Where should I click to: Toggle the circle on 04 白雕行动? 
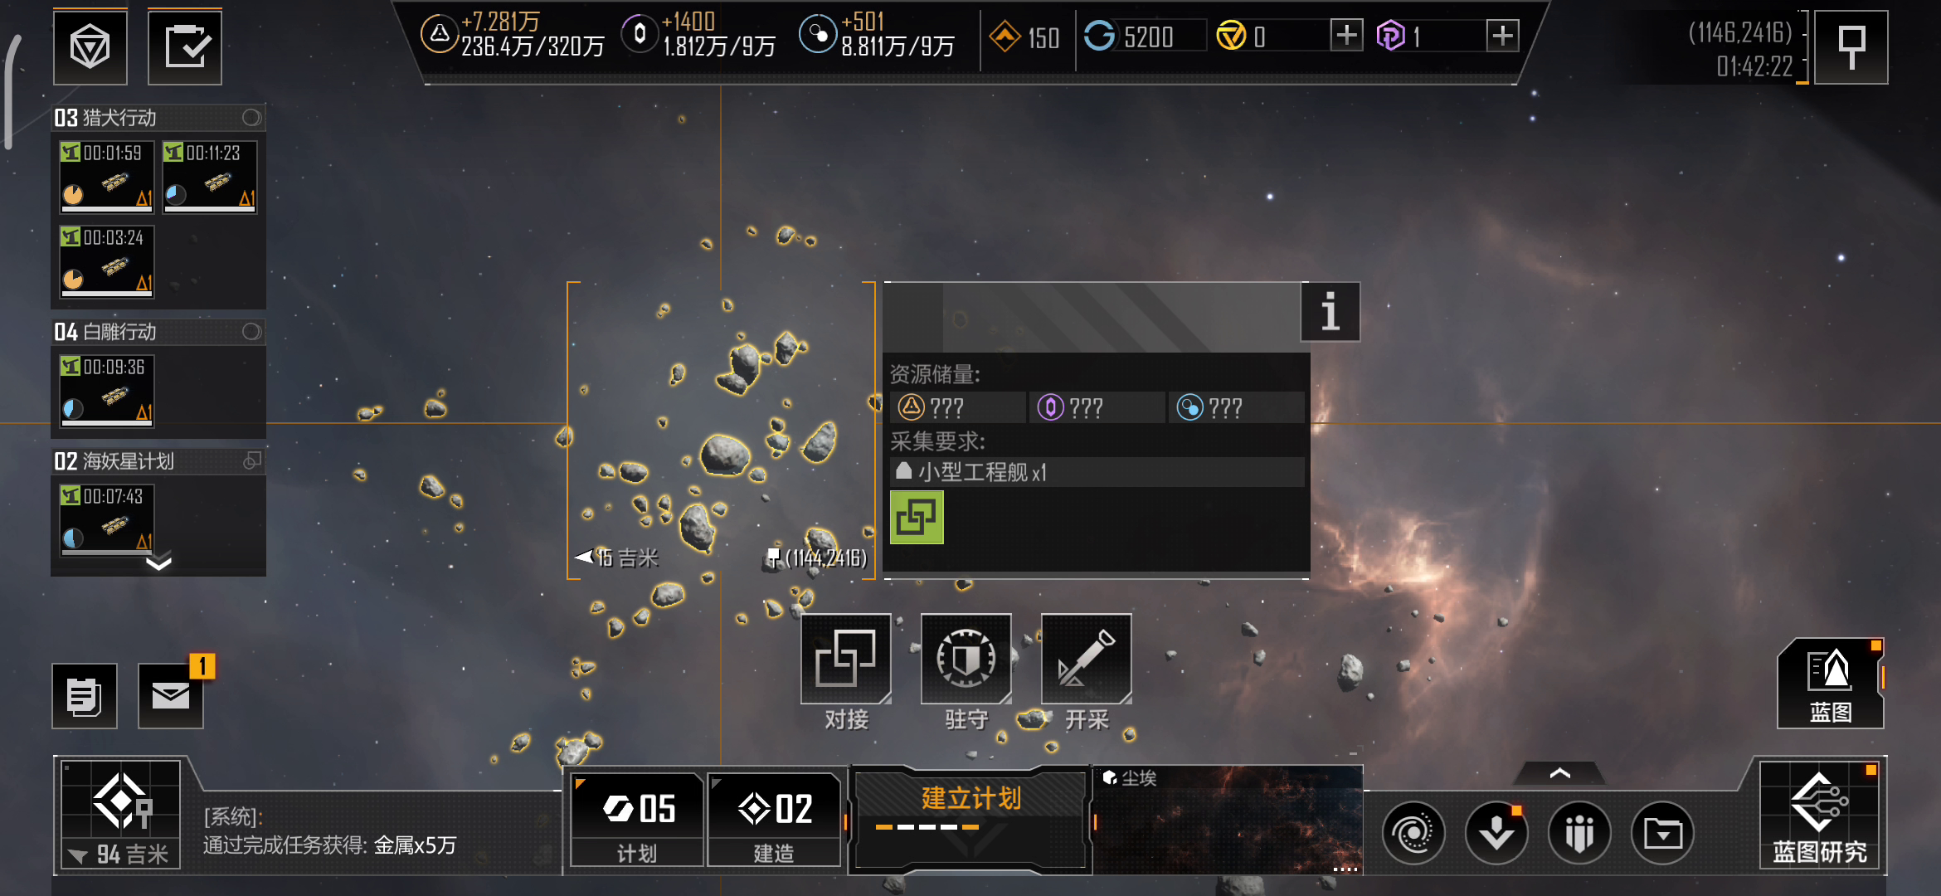251,332
